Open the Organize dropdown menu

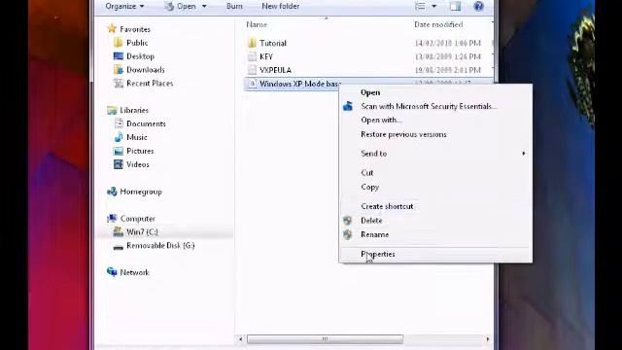(124, 7)
